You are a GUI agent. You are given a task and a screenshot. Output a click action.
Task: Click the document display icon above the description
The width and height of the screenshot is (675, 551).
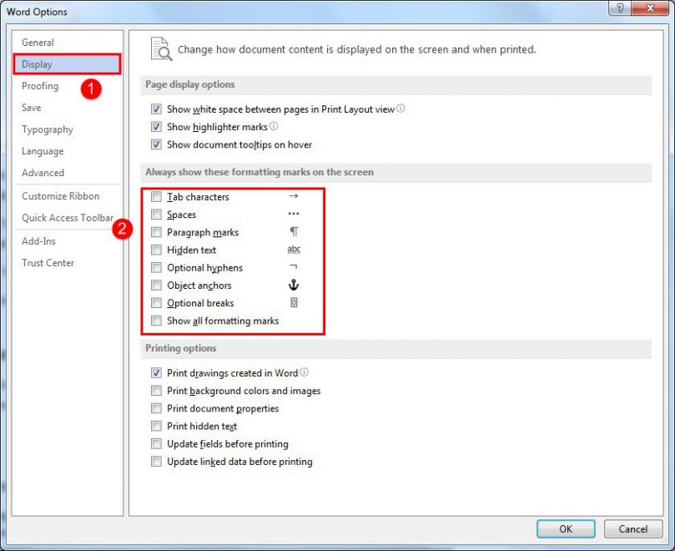162,48
